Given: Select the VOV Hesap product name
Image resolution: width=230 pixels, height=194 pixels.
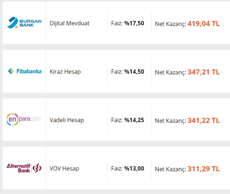Looking at the screenshot, I should click(x=64, y=169).
